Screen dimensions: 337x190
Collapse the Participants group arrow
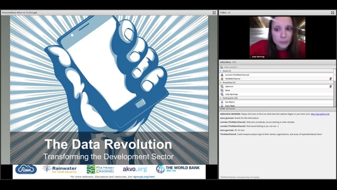coord(221,98)
